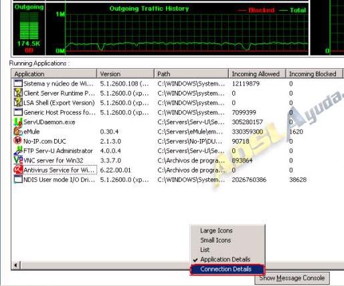Click the eMule application icon
The width and height of the screenshot is (344, 286).
tap(18, 132)
